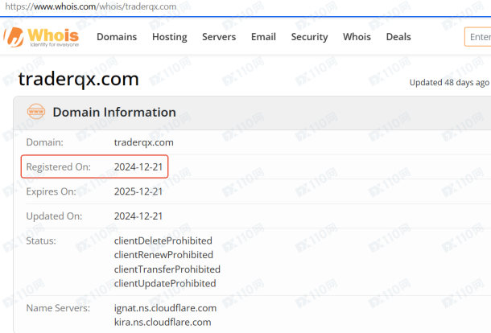Image resolution: width=491 pixels, height=333 pixels.
Task: Click the clientUpdateProhibited status
Action: [165, 283]
